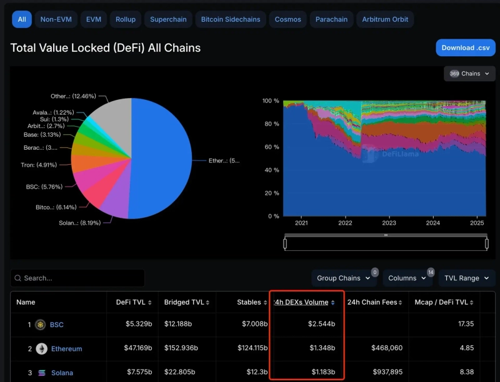The width and height of the screenshot is (500, 382).
Task: Sort by Bridged TVL arrows icon
Action: (207, 303)
